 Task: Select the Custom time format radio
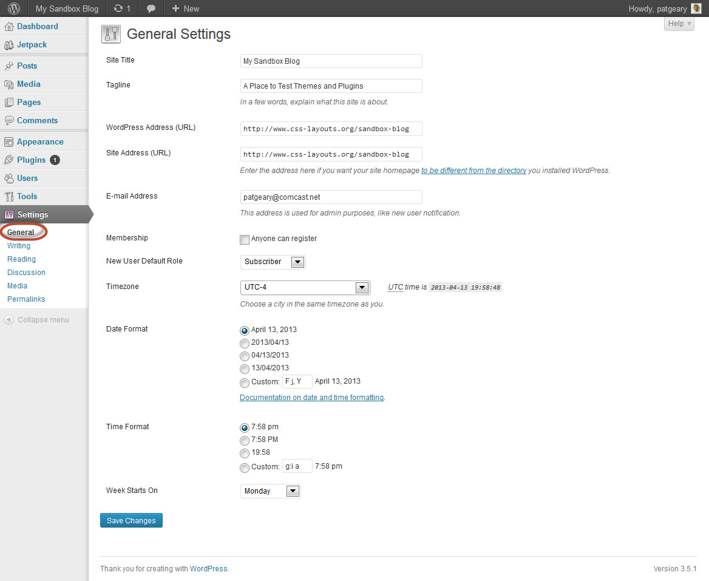coord(245,467)
